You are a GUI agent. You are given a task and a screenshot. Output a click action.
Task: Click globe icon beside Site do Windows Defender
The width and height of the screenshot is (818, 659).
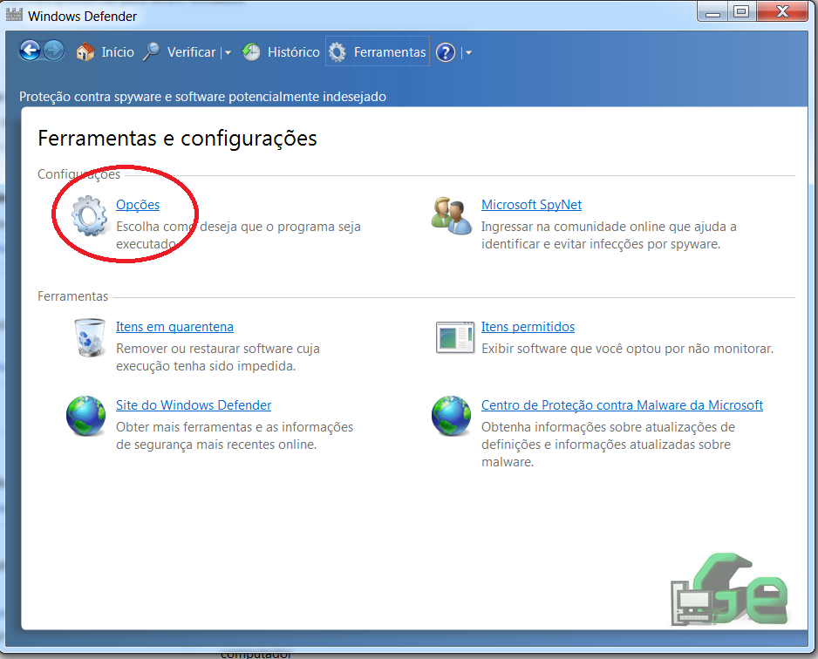[86, 416]
